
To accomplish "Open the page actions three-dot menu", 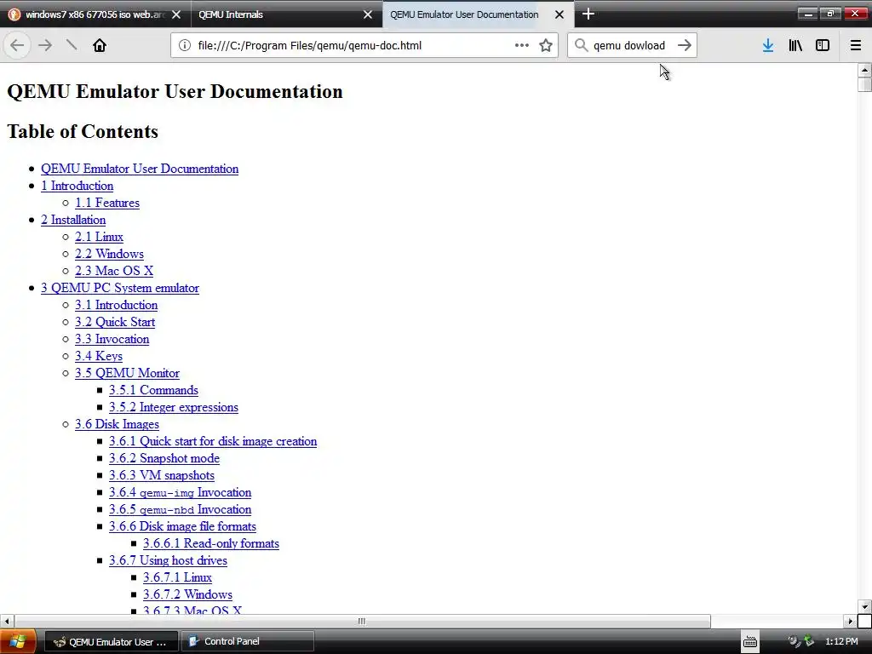I will (522, 45).
